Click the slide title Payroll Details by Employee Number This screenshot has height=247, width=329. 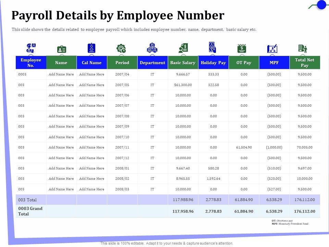pos(118,15)
